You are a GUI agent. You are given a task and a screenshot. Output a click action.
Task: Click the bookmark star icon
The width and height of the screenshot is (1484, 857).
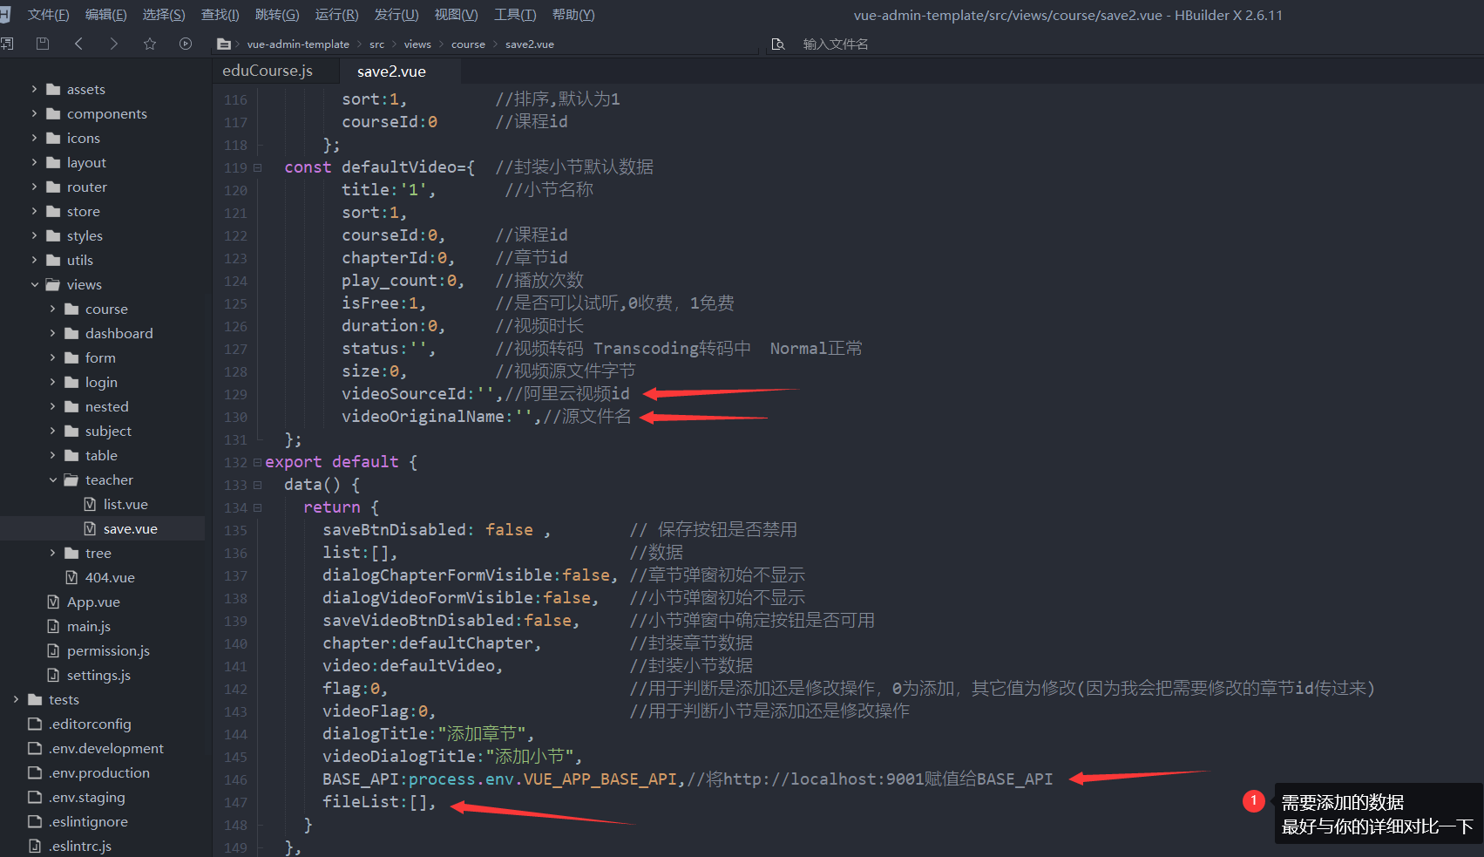(150, 44)
